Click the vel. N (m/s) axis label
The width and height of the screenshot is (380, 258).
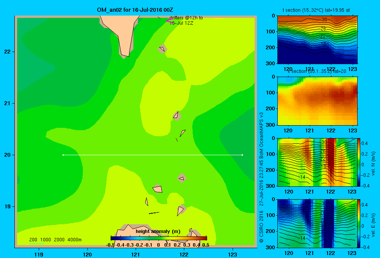pos(374,164)
